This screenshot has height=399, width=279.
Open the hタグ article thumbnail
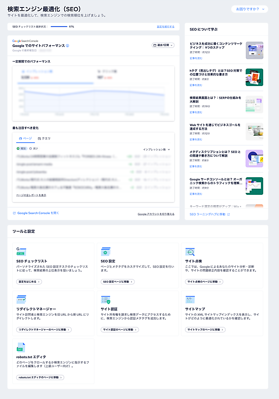[x=254, y=77]
